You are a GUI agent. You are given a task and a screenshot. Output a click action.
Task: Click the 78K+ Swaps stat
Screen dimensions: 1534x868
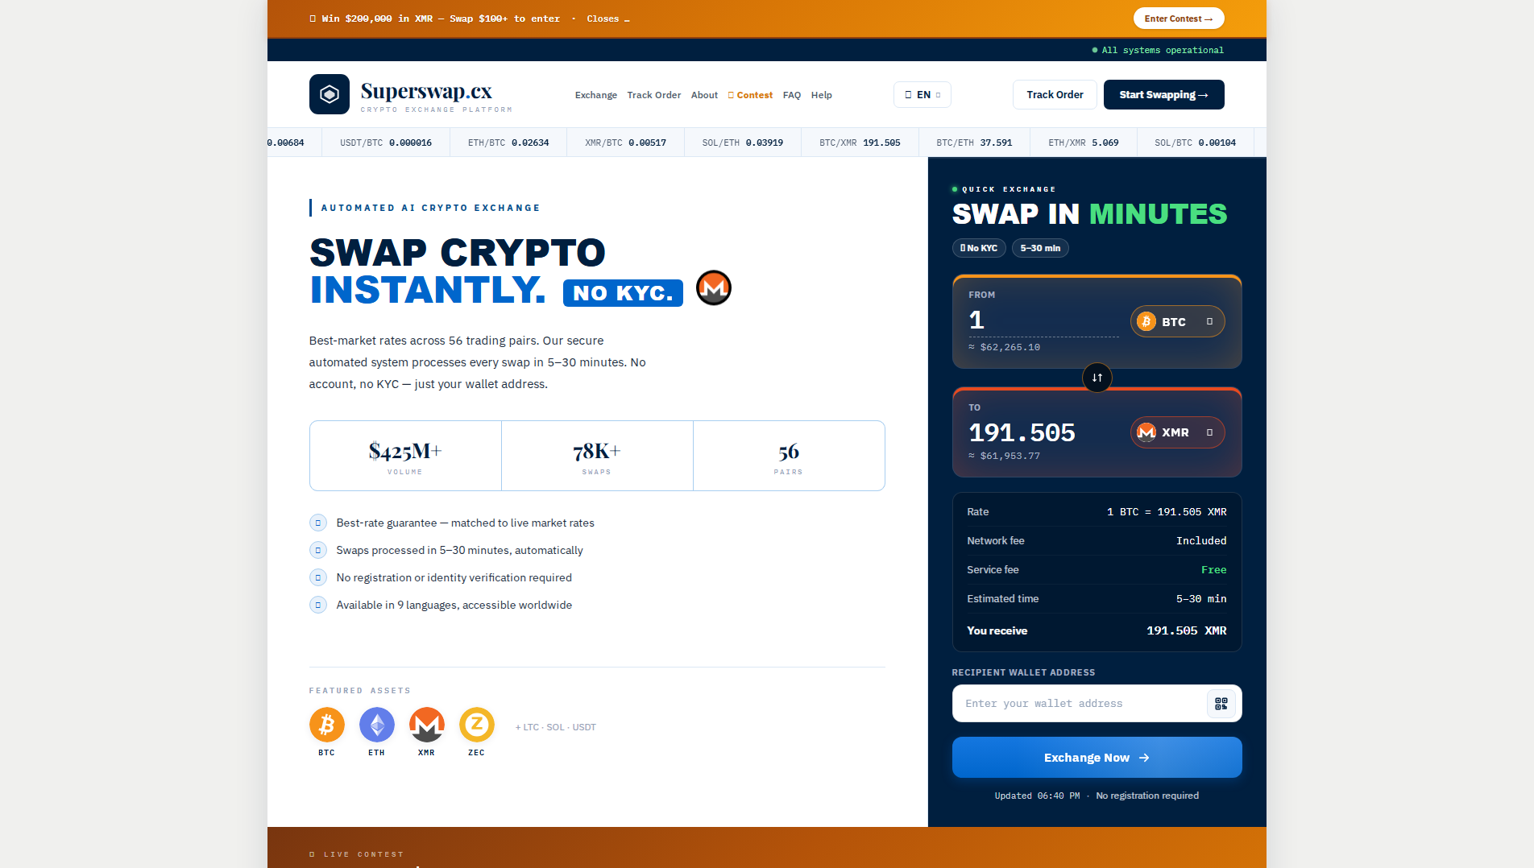pos(597,456)
